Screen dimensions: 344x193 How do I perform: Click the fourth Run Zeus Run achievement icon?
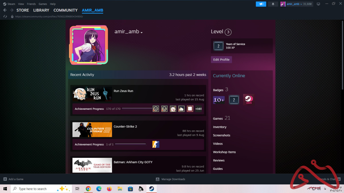tap(181, 109)
